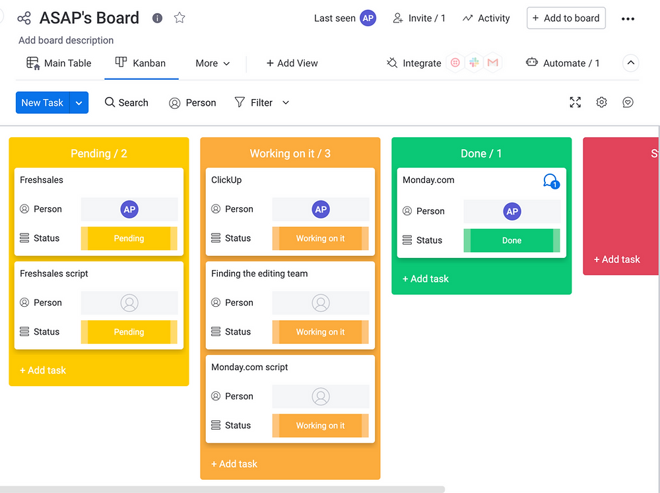Open the Filter options
This screenshot has height=493, width=660.
(x=253, y=103)
